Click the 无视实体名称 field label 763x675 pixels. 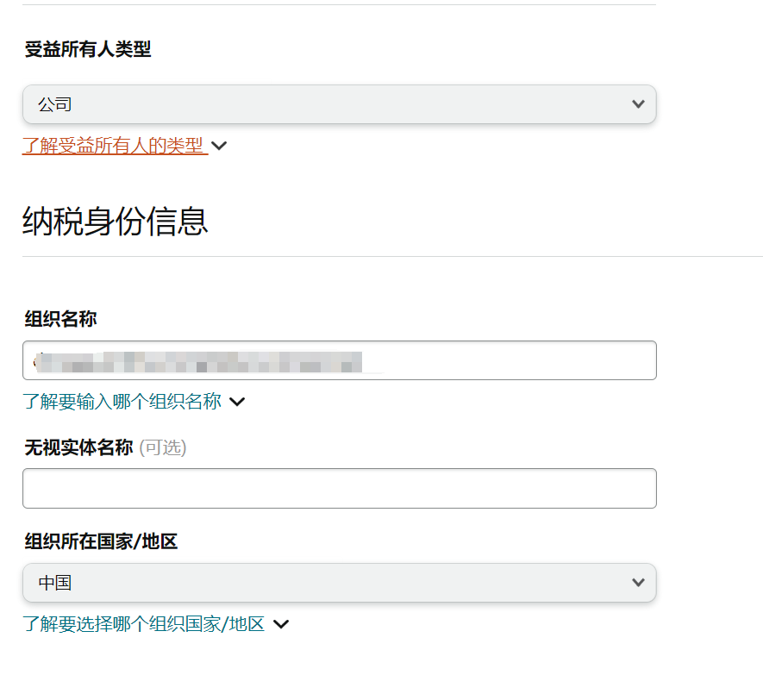click(x=78, y=447)
